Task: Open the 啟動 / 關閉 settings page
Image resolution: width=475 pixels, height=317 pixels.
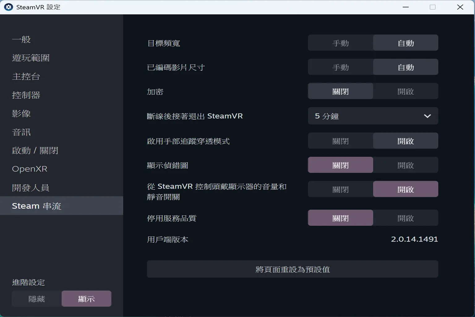Action: click(35, 150)
